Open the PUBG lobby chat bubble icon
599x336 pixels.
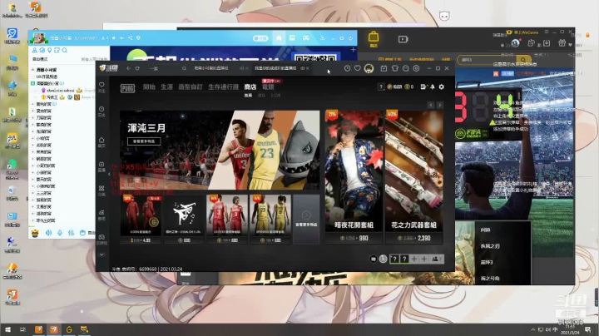tap(374, 259)
